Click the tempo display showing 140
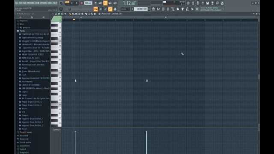 88,3
